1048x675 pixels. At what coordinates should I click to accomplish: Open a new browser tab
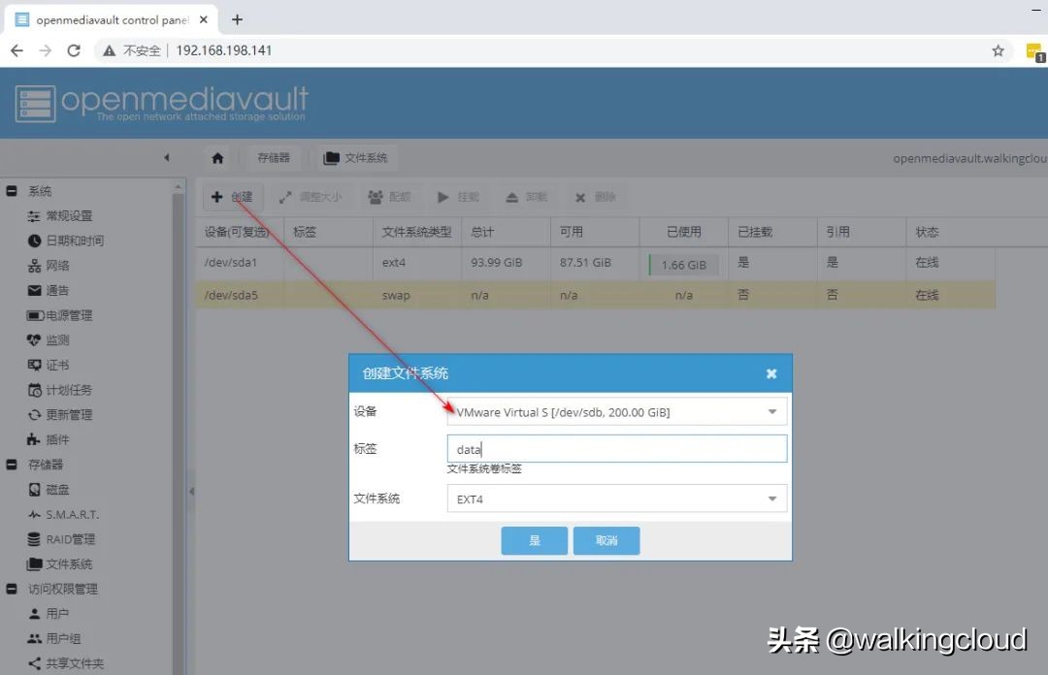pos(238,19)
